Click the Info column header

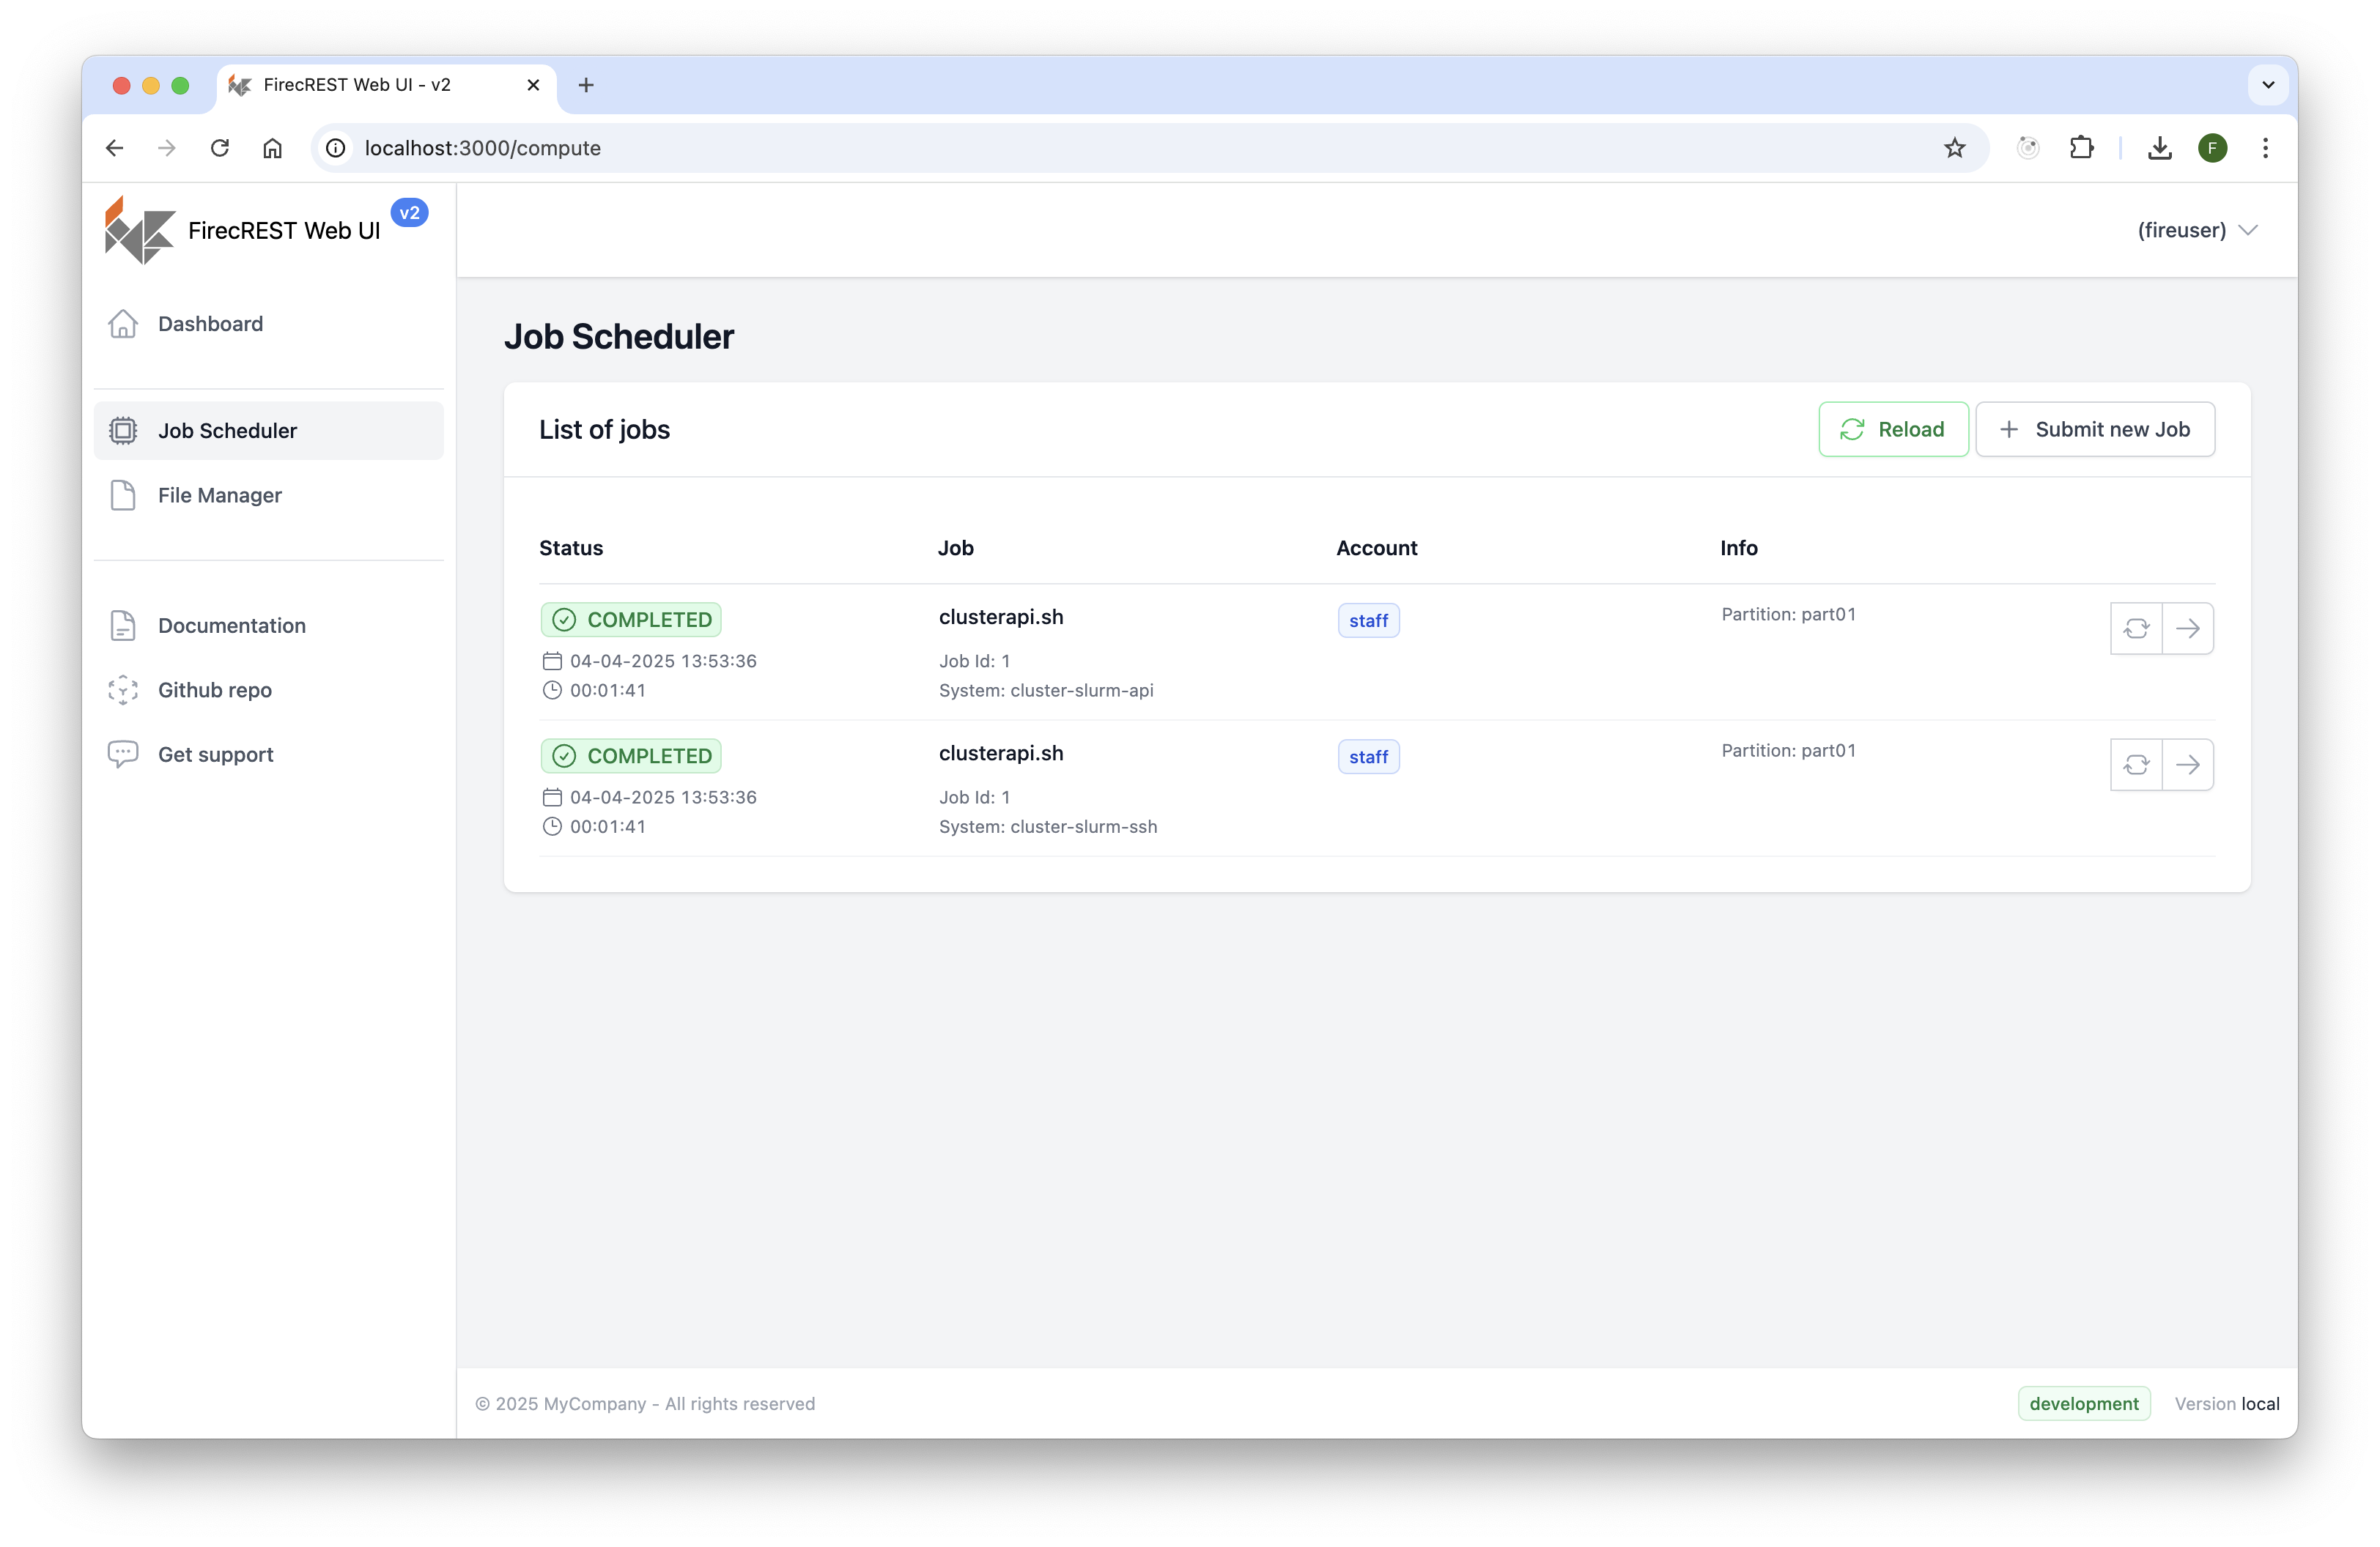pyautogui.click(x=1738, y=548)
